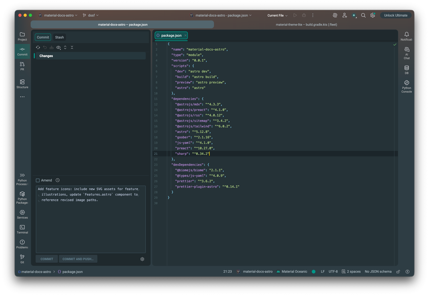Open Services tool window
Viewport: 429px width, 296px height.
(x=22, y=214)
